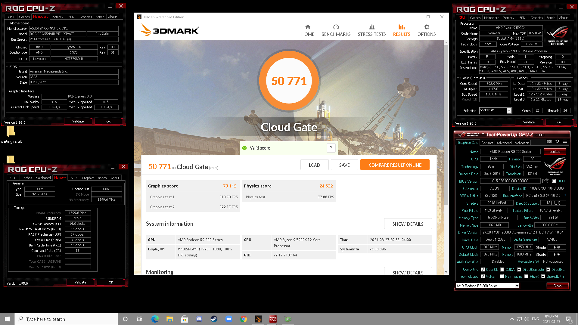Click SHOW DETAILS for Monitoring section
The width and height of the screenshot is (578, 325).
tap(408, 272)
